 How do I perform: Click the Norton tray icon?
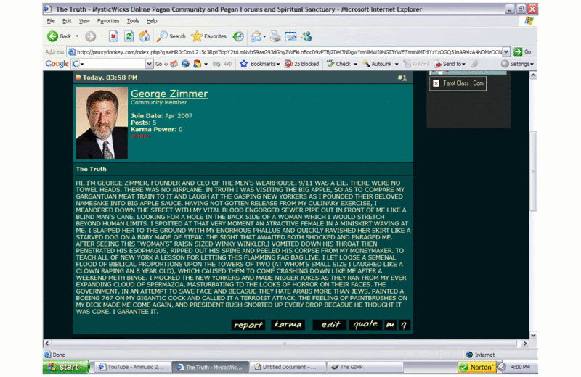pyautogui.click(x=477, y=367)
